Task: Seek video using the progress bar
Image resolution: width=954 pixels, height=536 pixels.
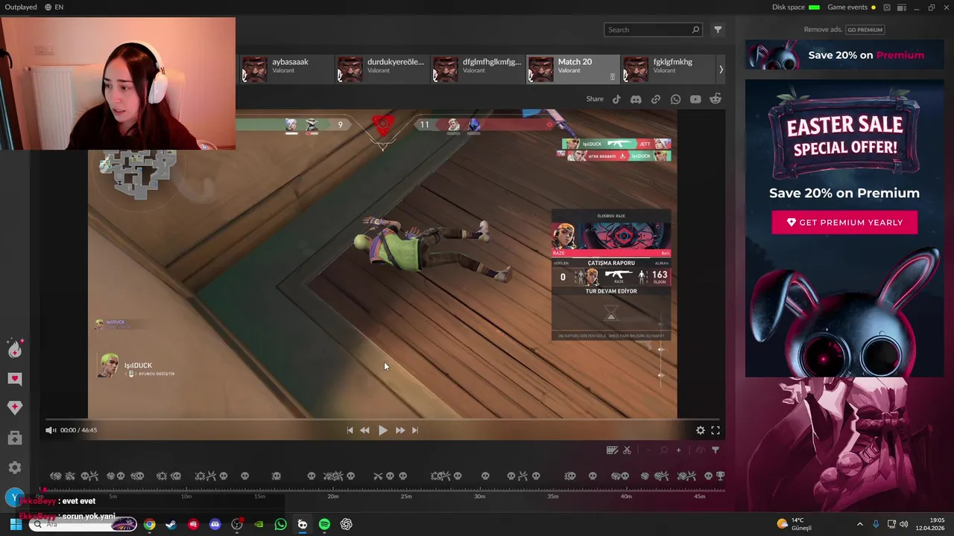Action: [x=382, y=420]
